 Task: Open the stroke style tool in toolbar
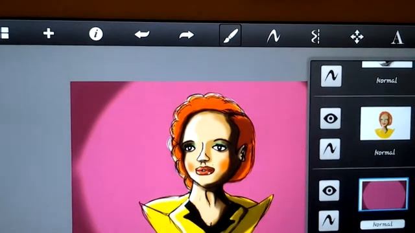tap(273, 36)
